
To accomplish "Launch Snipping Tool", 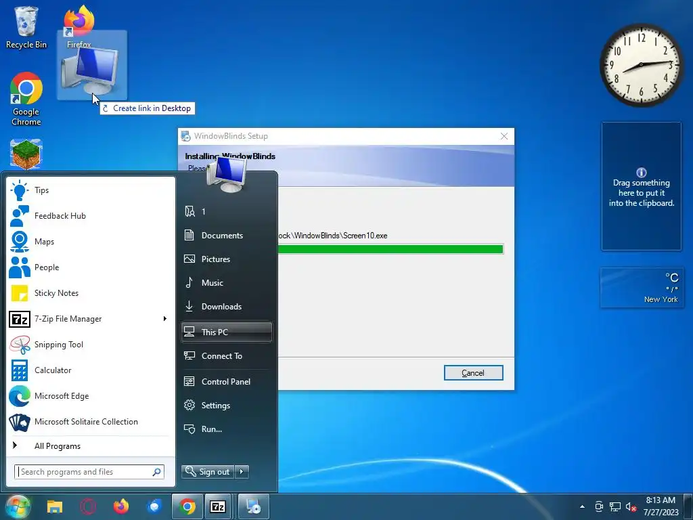I will [91, 345].
